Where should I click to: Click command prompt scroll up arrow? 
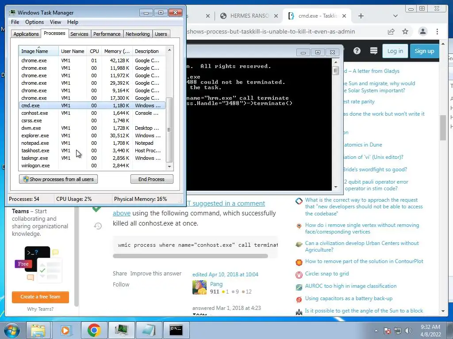(335, 62)
